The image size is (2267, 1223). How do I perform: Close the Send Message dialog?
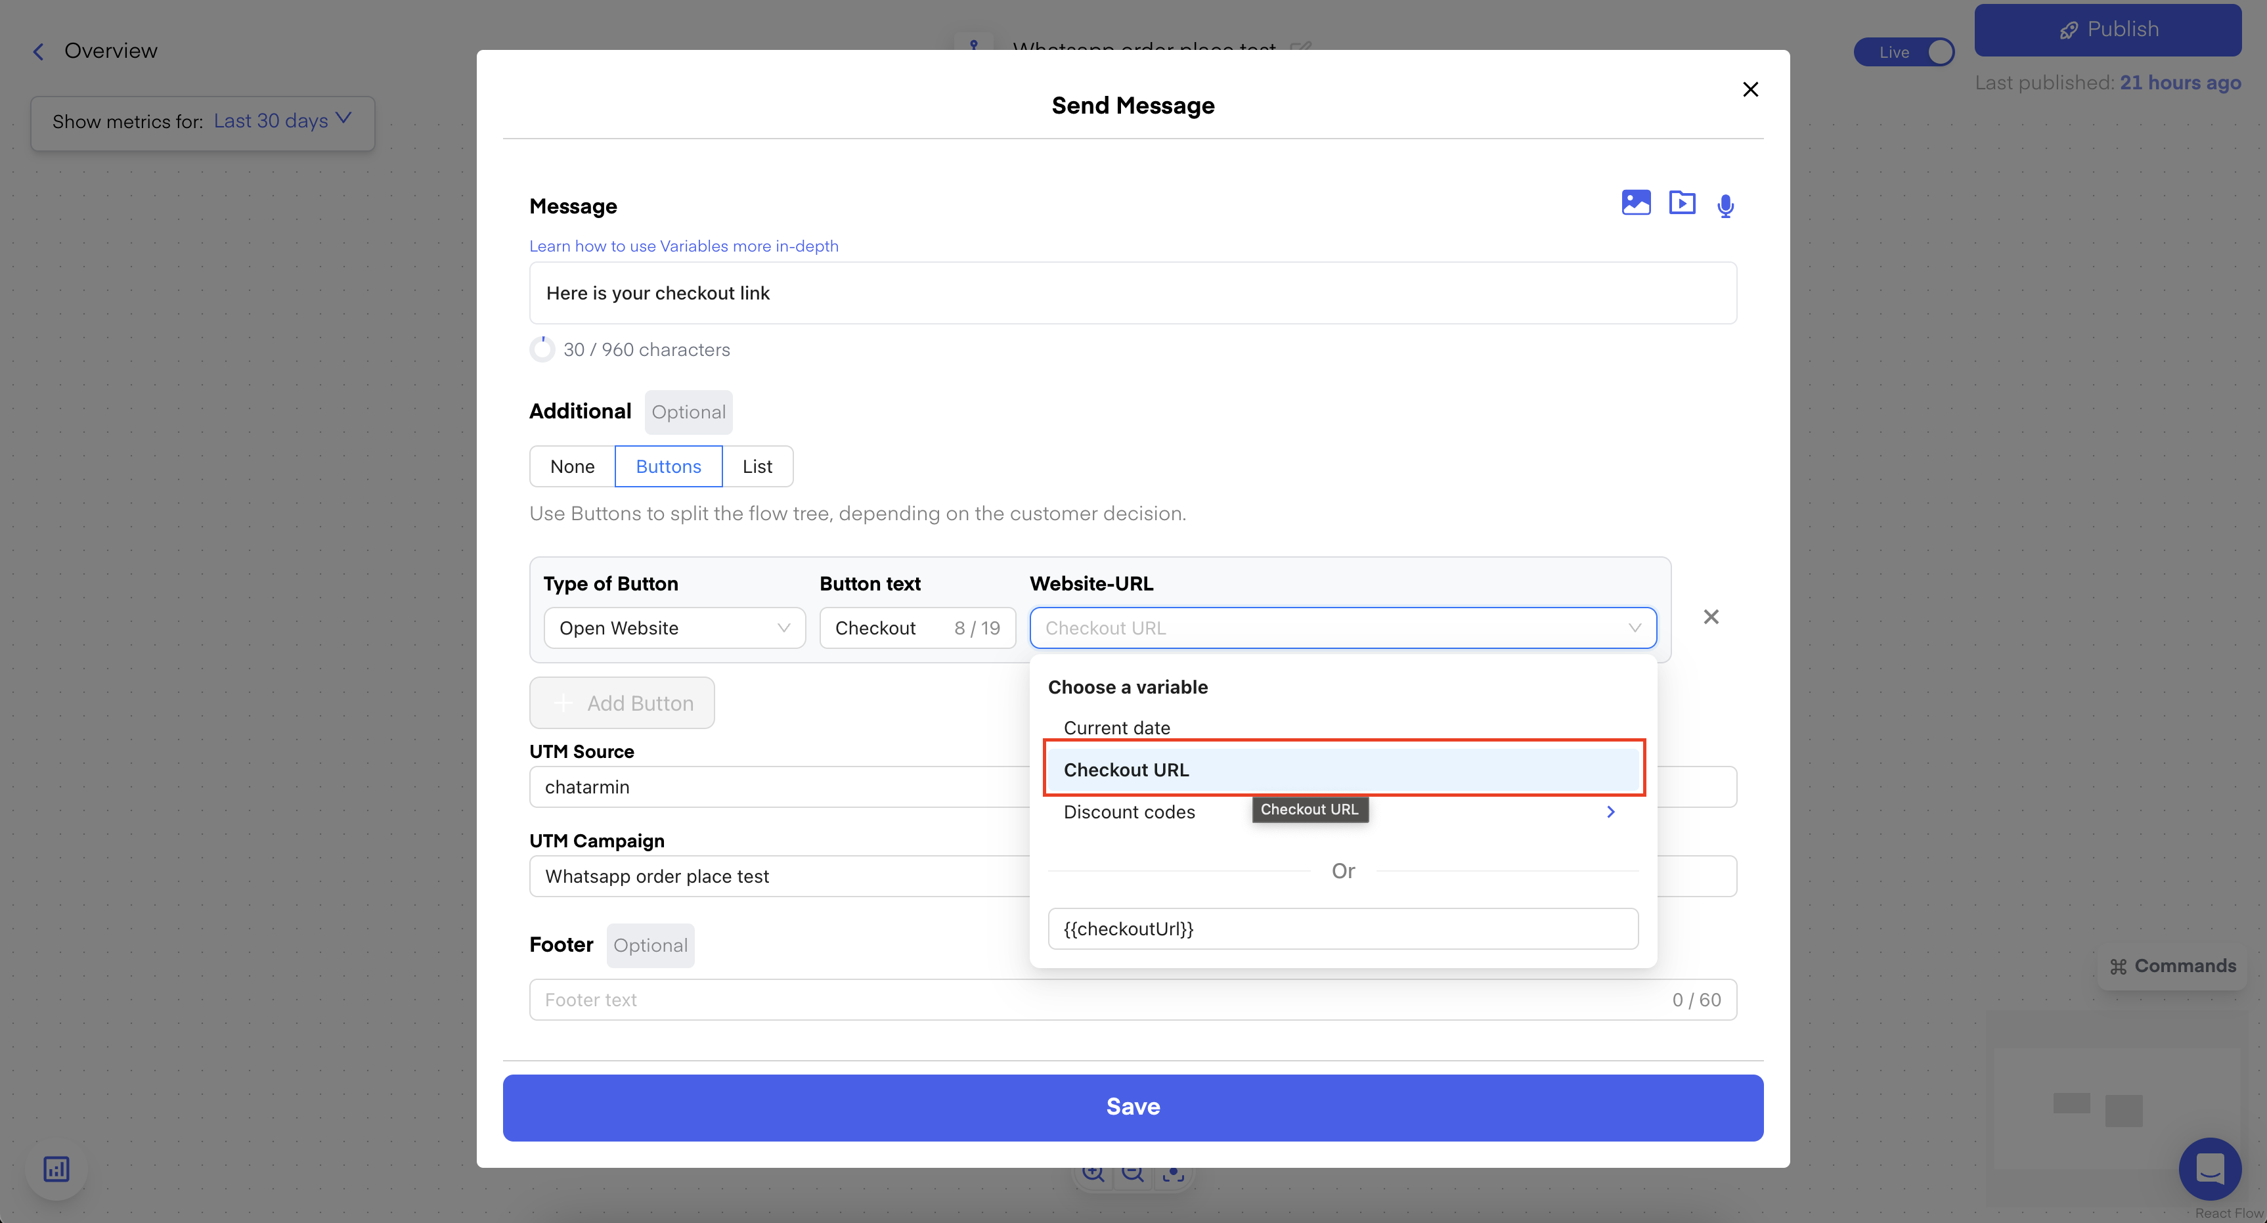tap(1750, 90)
